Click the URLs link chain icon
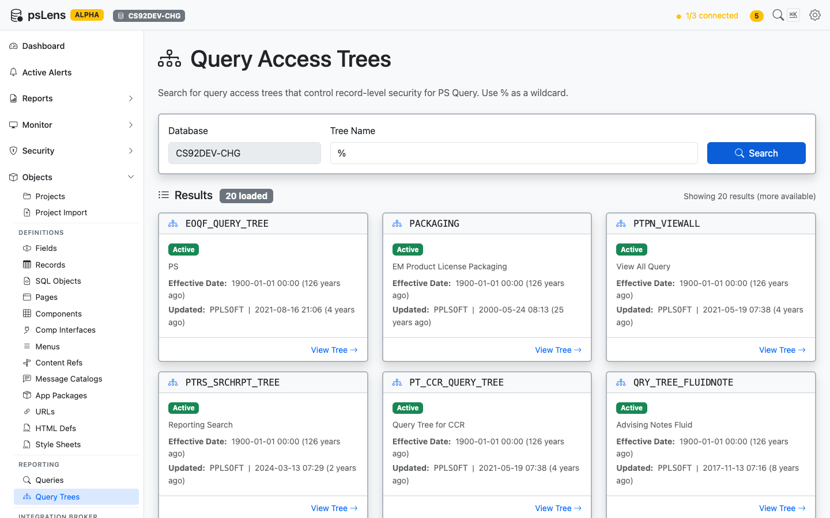 [27, 412]
